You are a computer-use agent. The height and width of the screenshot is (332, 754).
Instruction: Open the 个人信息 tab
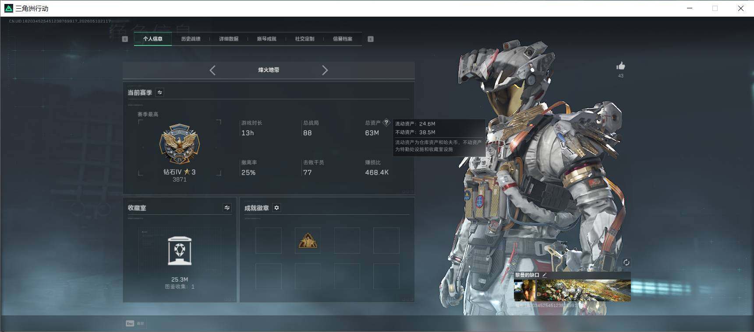(153, 39)
